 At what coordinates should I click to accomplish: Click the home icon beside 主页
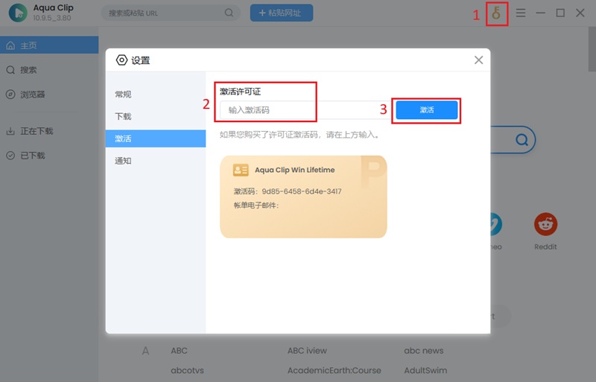pos(10,45)
